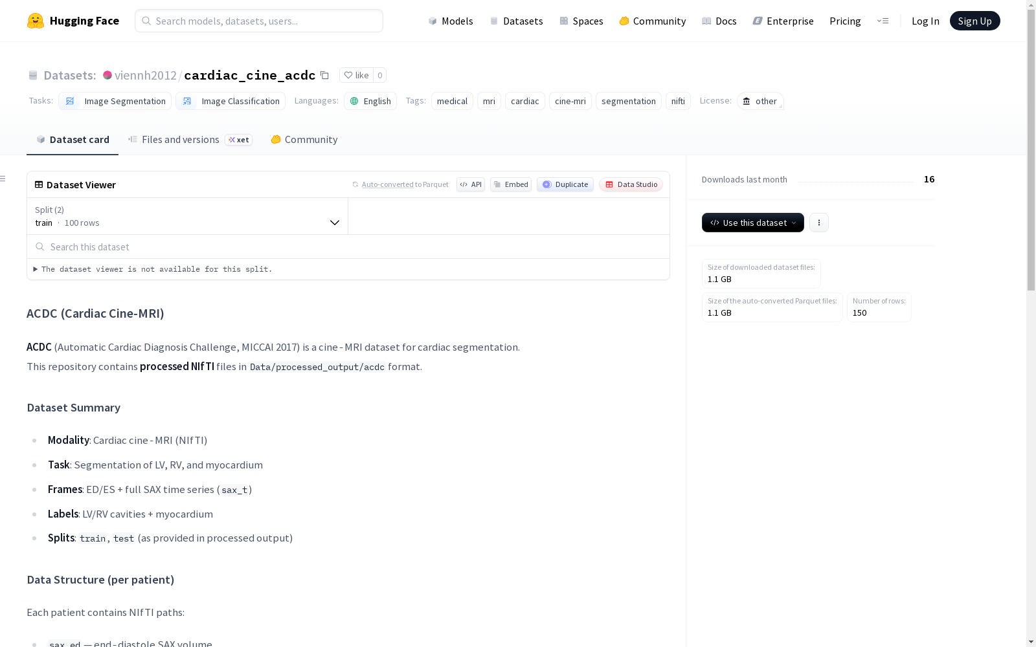
Task: Focus the search models and datasets field
Action: point(259,21)
